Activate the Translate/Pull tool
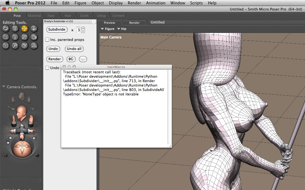 click(x=24, y=28)
